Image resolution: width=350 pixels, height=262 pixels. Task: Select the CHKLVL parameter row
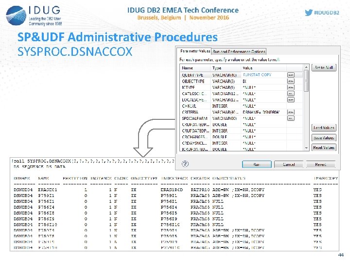(x=242, y=106)
